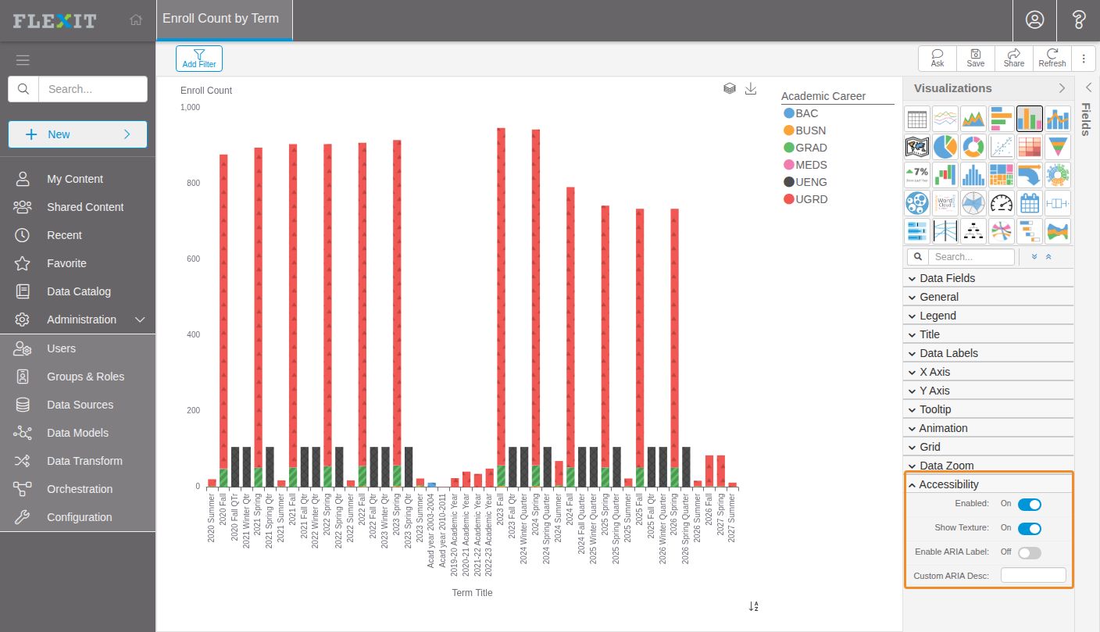Collapse the Accessibility section
The width and height of the screenshot is (1100, 632).
tap(988, 484)
